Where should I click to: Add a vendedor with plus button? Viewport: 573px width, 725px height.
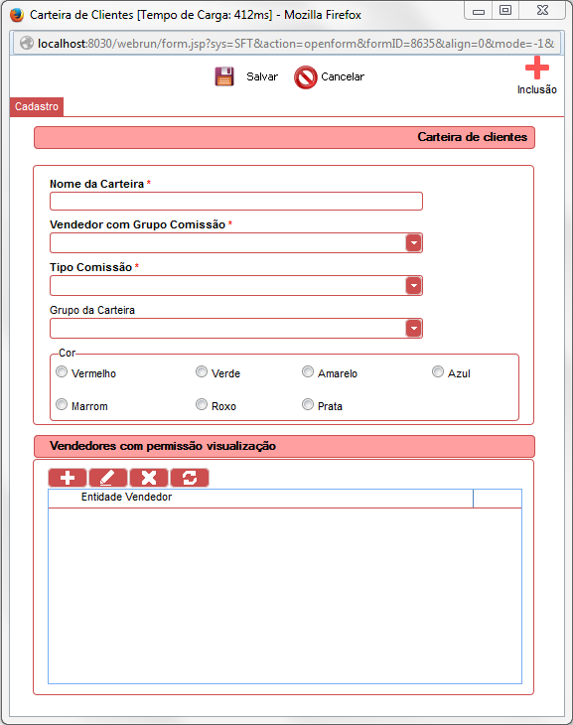click(68, 478)
